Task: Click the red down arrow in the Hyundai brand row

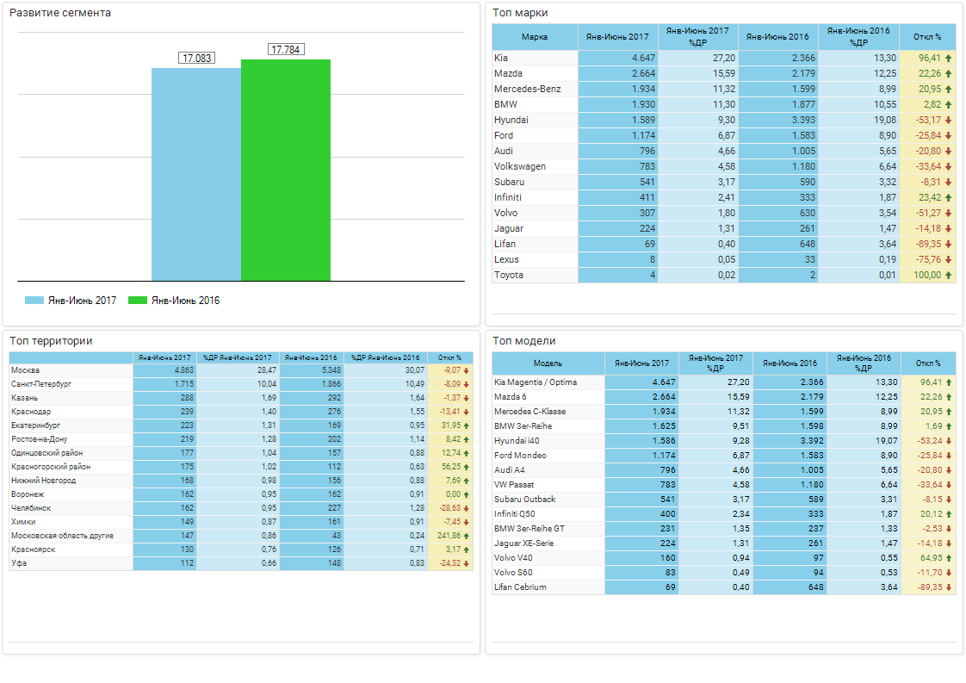Action: click(948, 121)
